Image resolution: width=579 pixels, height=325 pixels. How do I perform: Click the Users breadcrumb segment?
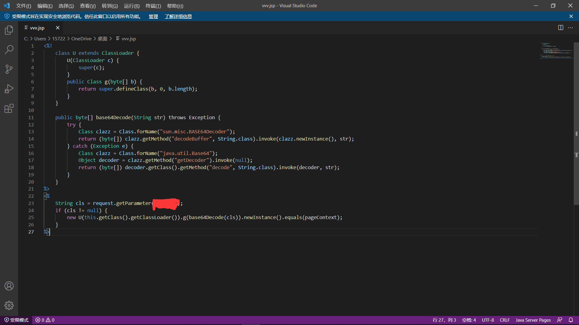click(40, 39)
